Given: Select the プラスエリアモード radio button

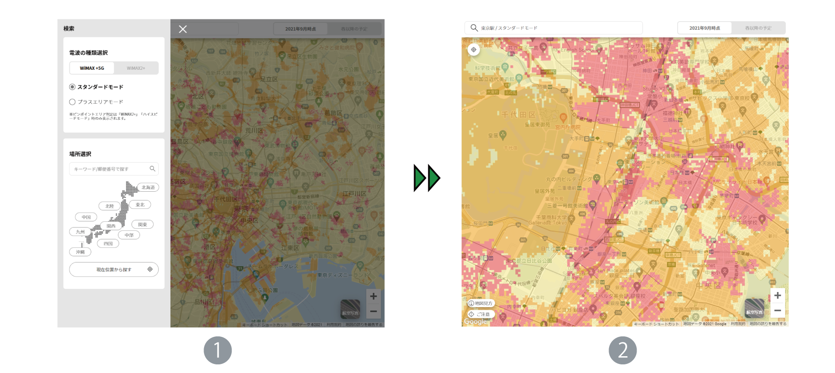Looking at the screenshot, I should (x=72, y=102).
